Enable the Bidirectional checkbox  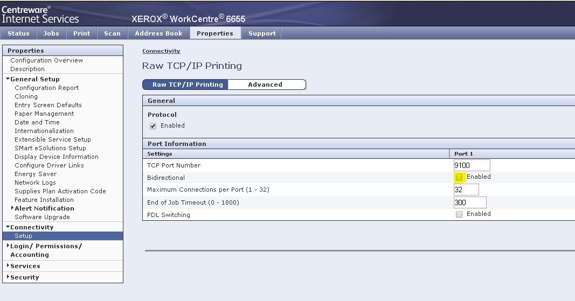(459, 177)
